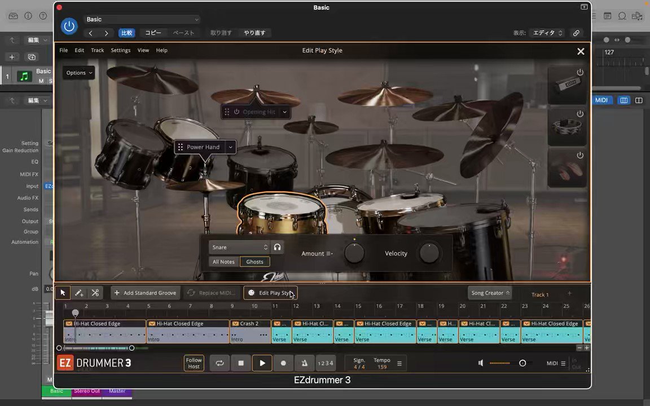This screenshot has width=650, height=406.
Task: Toggle loop playback in the transport
Action: coord(219,363)
